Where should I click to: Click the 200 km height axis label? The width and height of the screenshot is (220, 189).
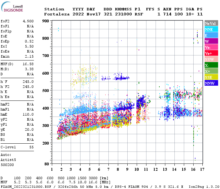(46, 143)
